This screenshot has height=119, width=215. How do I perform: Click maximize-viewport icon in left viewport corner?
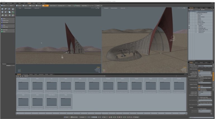[x=97, y=8]
